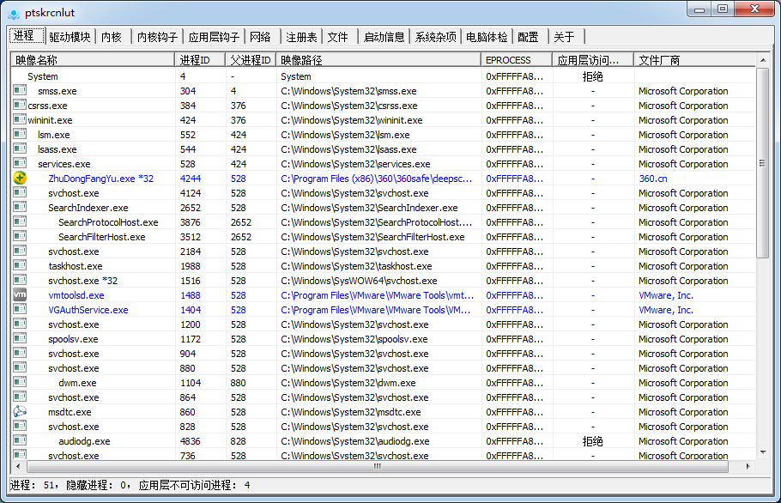Sort by the 映像名称 column header

pyautogui.click(x=93, y=60)
